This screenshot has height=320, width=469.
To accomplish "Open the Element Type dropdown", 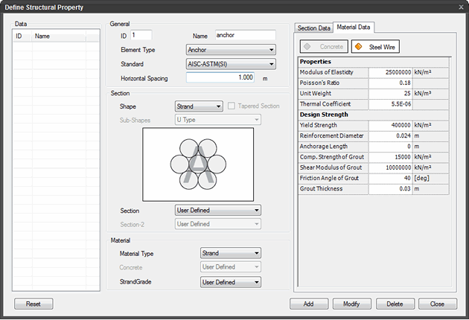I will [x=231, y=50].
